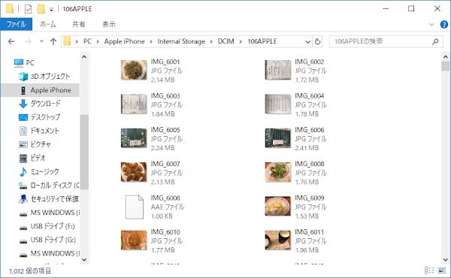Select the IMG_6008 AAE blank file icon
Viewport: 451px width, 278px height.
[135, 207]
